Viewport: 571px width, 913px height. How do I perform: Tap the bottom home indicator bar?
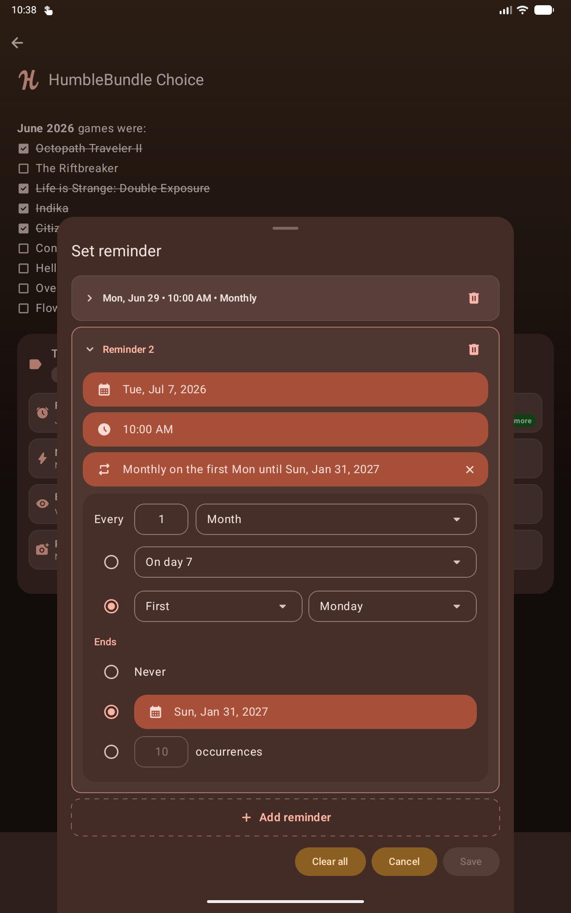[x=285, y=901]
